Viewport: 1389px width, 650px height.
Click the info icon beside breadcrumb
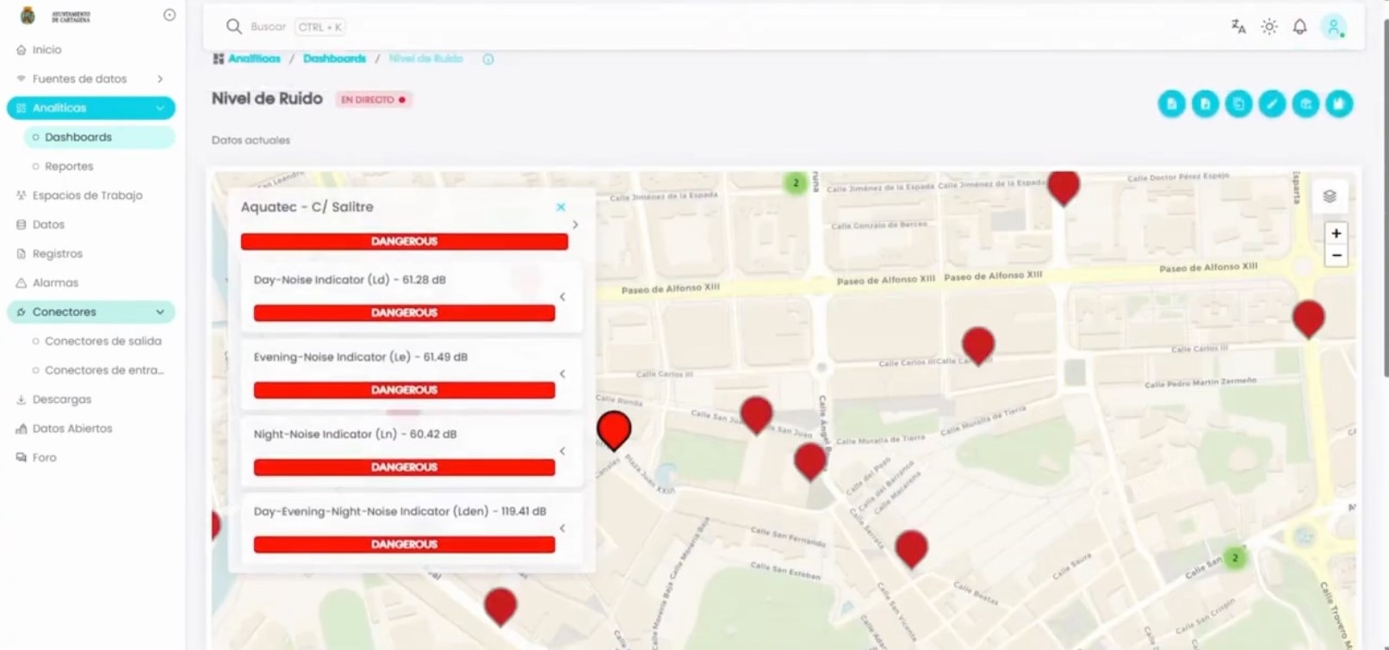click(x=488, y=59)
